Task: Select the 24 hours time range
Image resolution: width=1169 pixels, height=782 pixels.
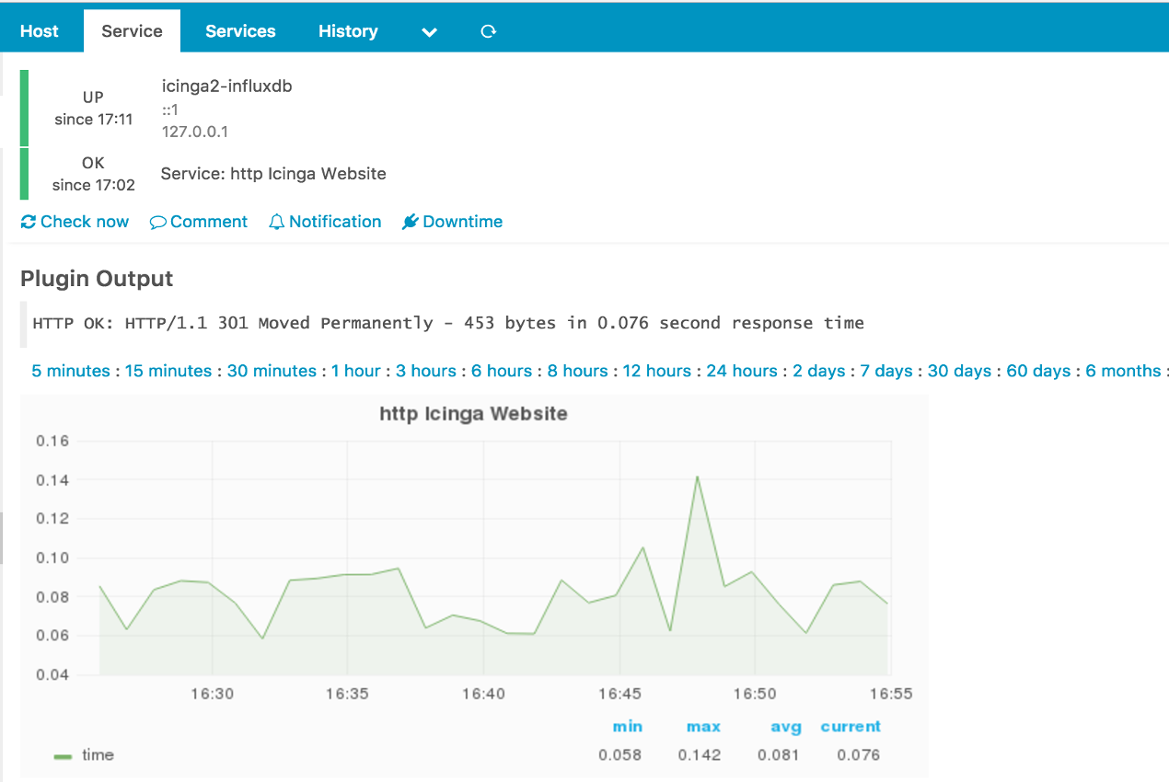Action: [742, 371]
